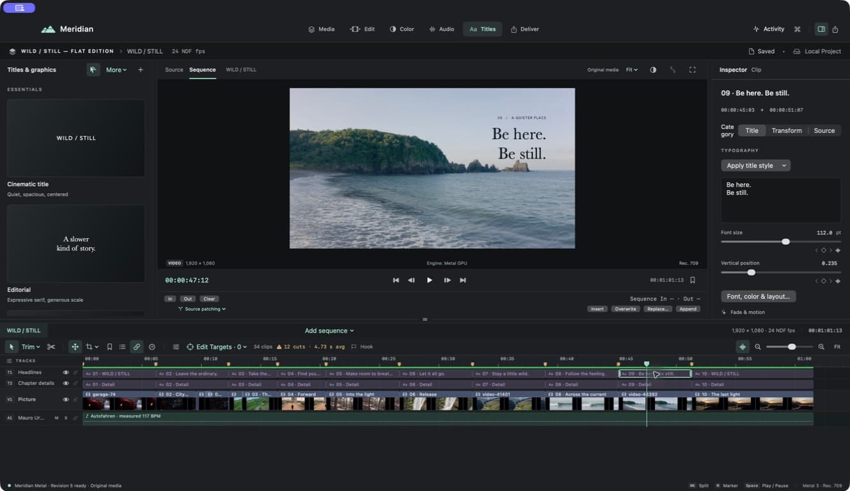Open the crop tool dropdown

click(92, 347)
